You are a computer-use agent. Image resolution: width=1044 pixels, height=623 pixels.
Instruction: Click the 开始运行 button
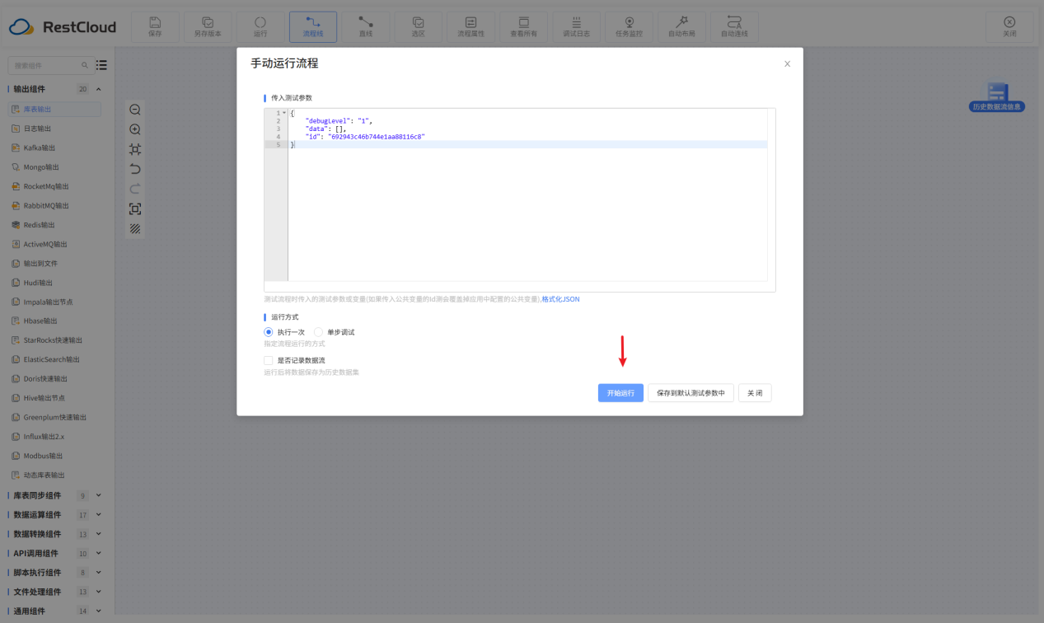point(620,393)
